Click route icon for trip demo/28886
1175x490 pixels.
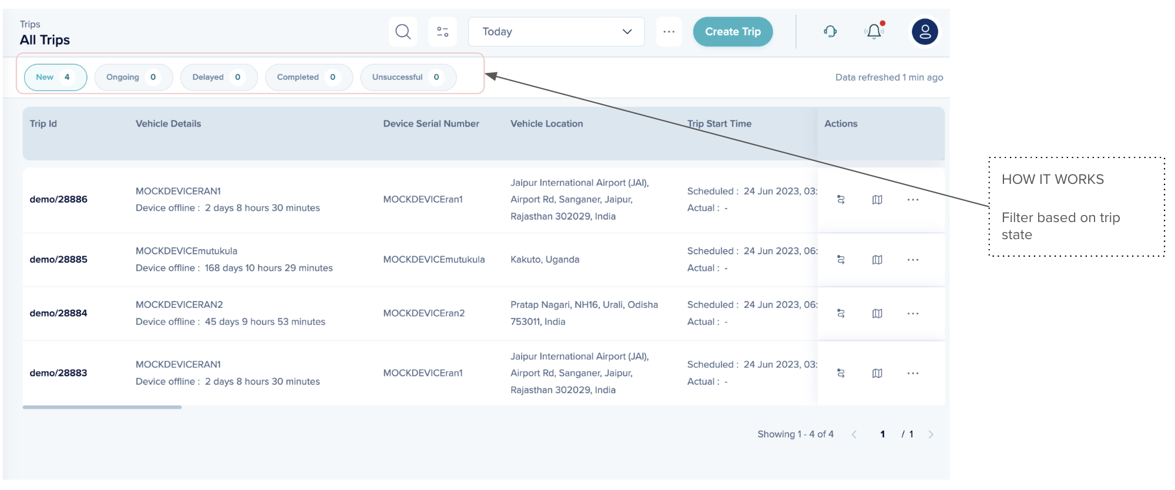coord(841,200)
